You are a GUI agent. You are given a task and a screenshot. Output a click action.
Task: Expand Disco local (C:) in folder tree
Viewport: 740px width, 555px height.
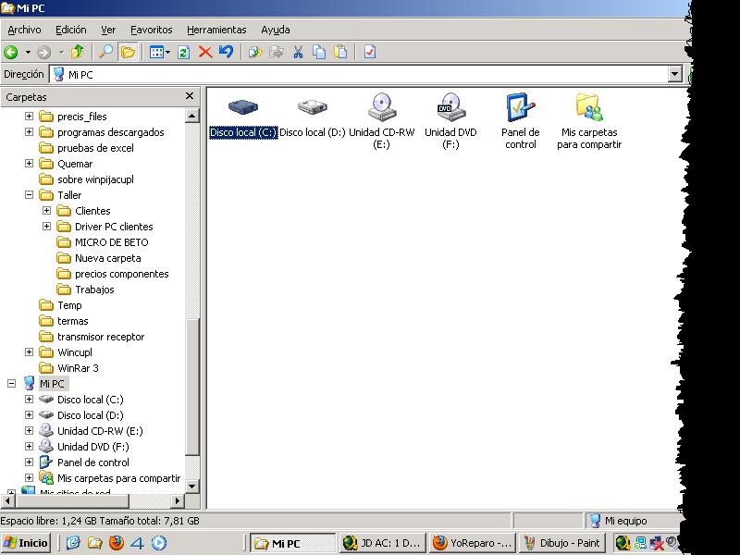pos(30,400)
